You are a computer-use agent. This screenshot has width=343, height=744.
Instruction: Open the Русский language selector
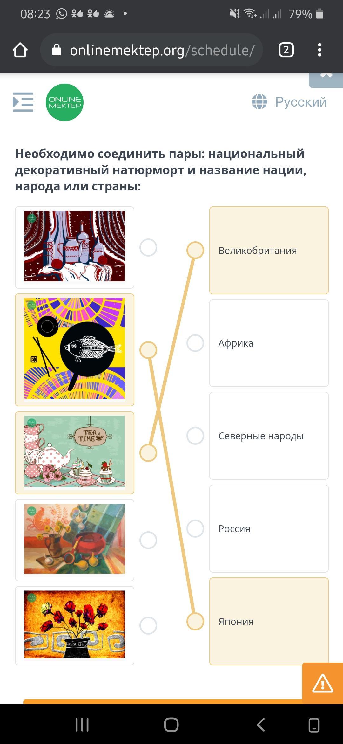click(300, 102)
